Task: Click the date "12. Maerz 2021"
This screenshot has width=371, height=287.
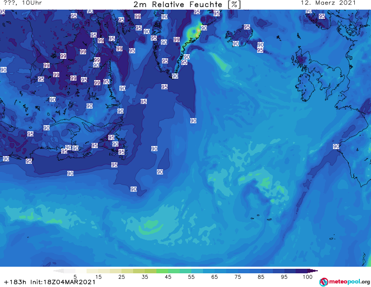Action: [328, 3]
